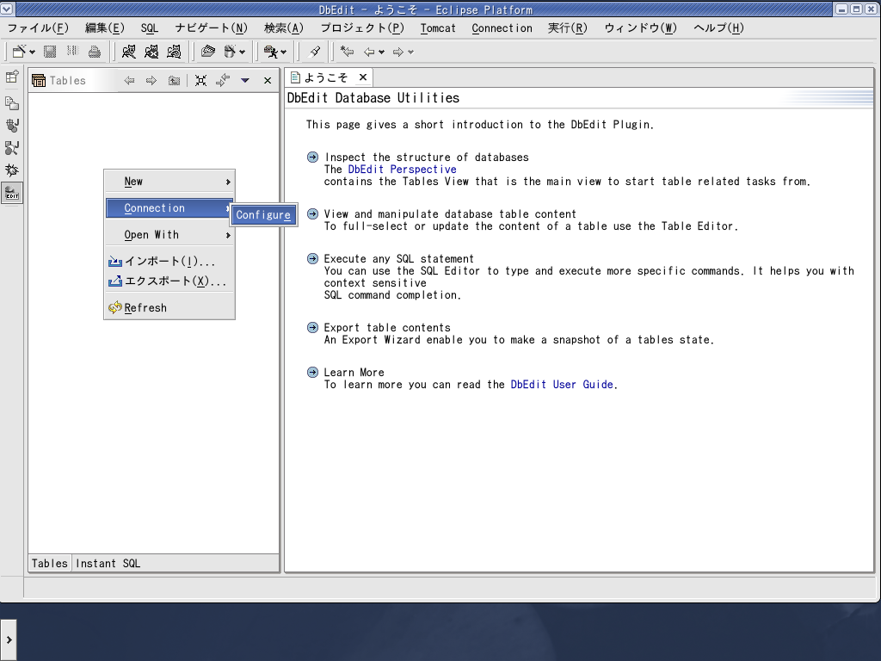The width and height of the screenshot is (881, 661).
Task: Click the last edit location icon
Action: [348, 52]
